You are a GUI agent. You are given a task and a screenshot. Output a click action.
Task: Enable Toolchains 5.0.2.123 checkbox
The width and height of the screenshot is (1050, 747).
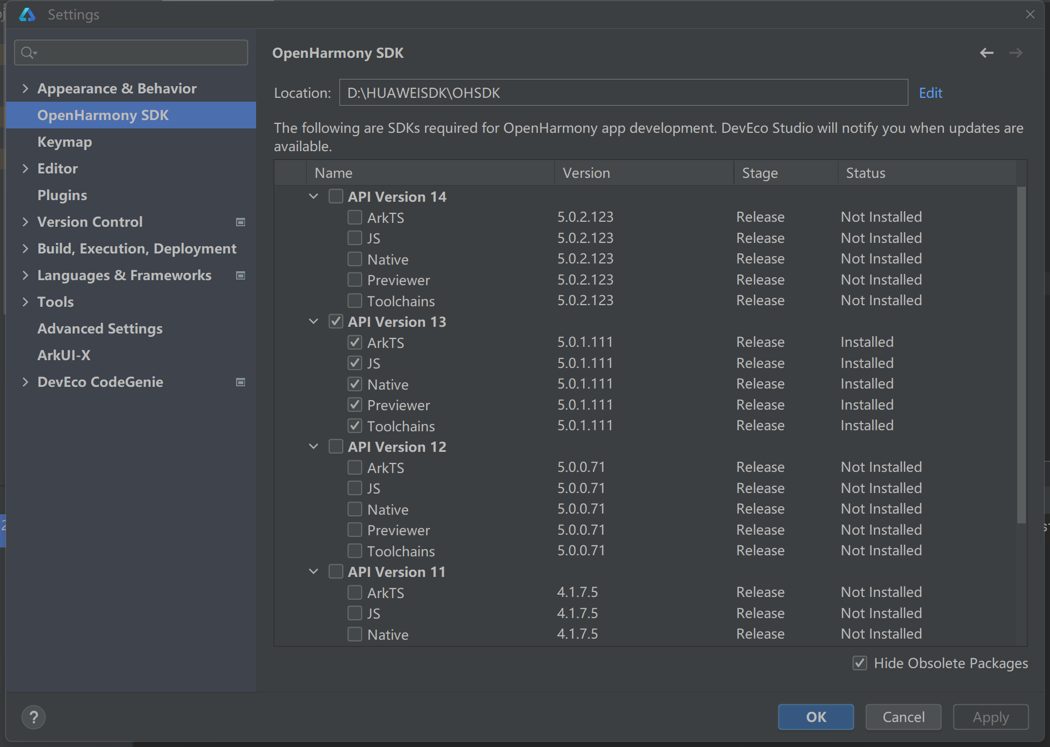pos(354,301)
